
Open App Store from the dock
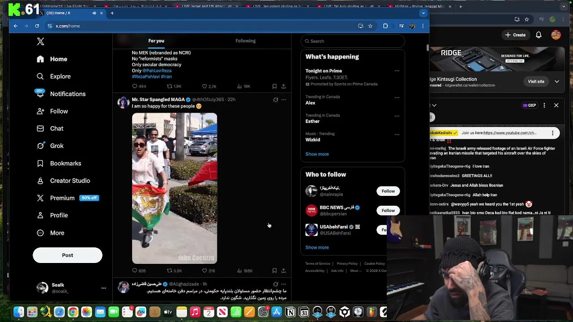coord(277,312)
